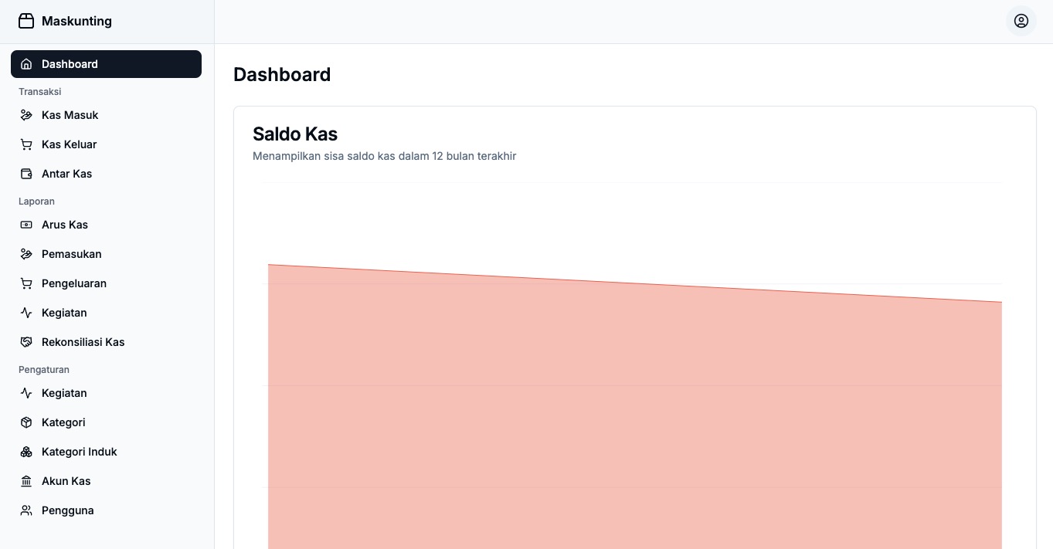Image resolution: width=1053 pixels, height=549 pixels.
Task: Click the Maskunting logo icon
Action: click(26, 21)
